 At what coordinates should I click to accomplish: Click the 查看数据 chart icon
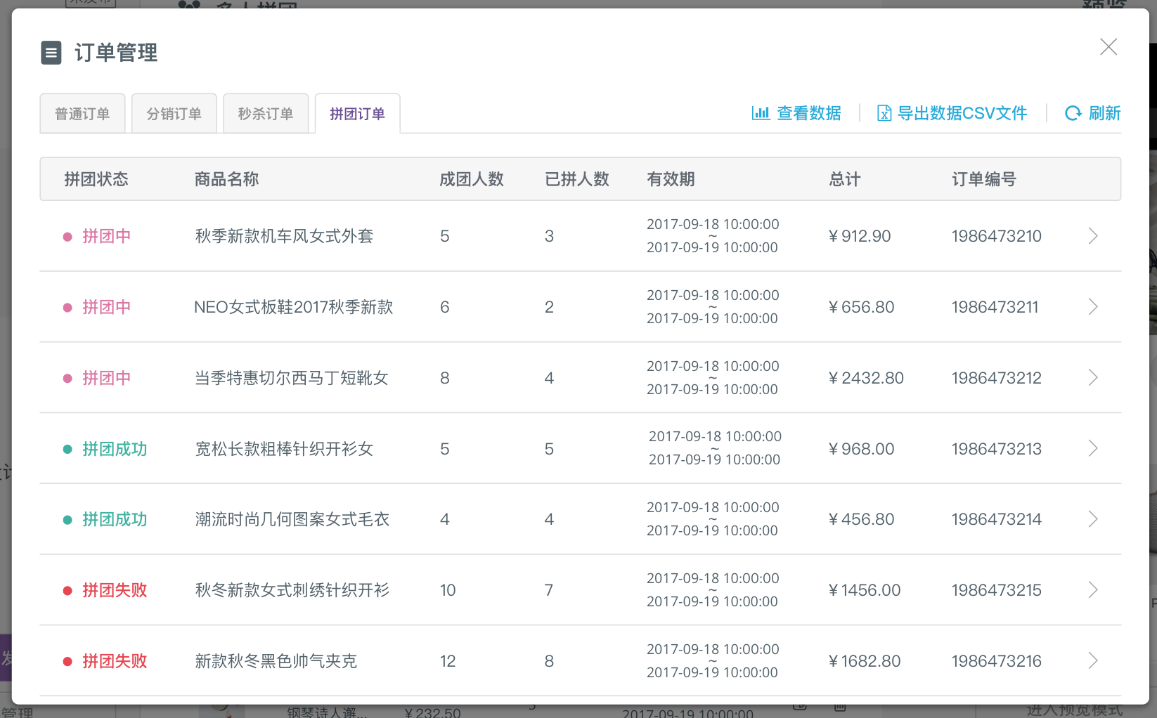click(761, 113)
